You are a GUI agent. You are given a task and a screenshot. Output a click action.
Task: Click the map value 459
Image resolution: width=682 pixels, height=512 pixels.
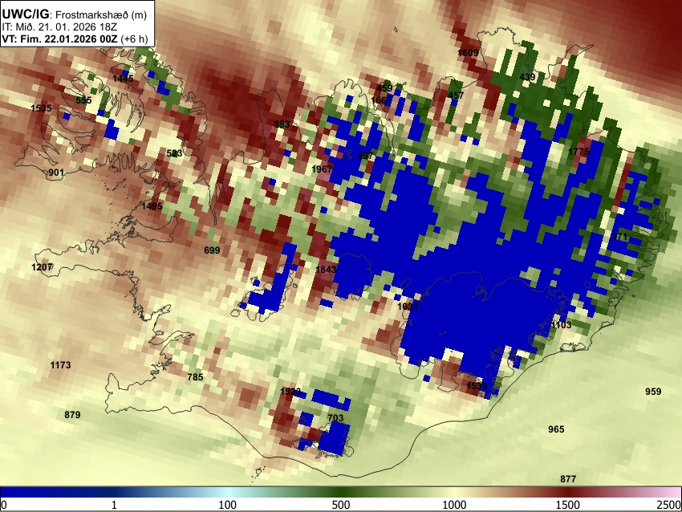[384, 88]
